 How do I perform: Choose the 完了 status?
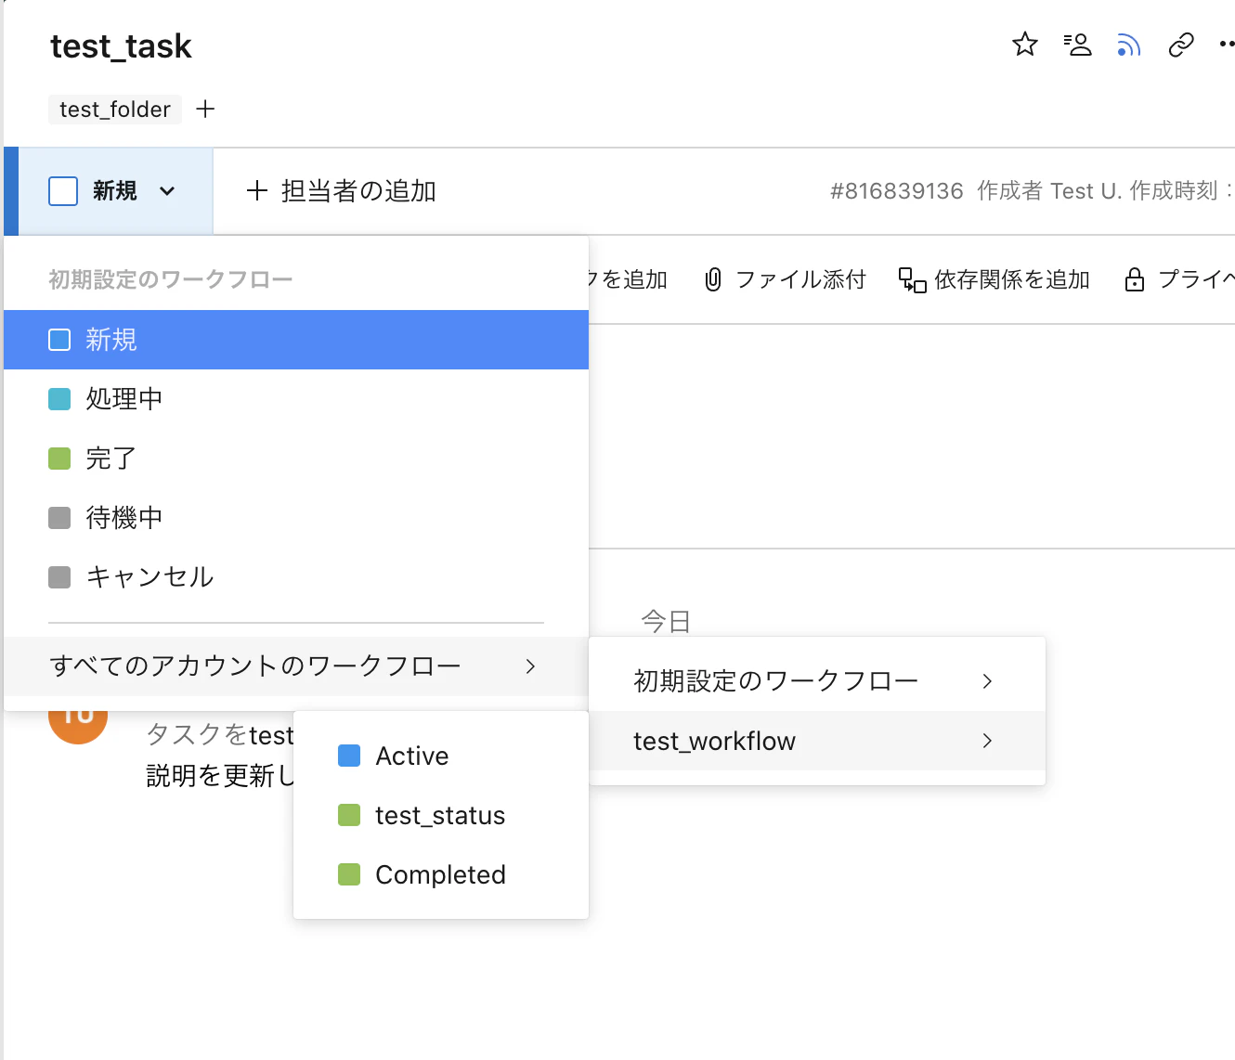(x=296, y=459)
